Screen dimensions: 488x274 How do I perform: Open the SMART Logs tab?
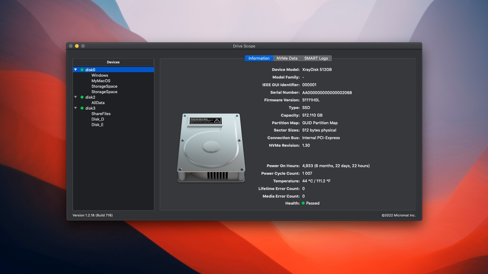pyautogui.click(x=316, y=58)
